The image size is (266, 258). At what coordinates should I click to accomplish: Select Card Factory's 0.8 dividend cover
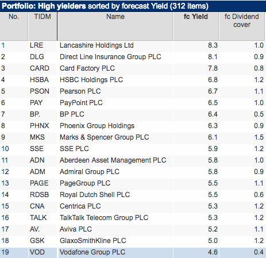pyautogui.click(x=259, y=68)
